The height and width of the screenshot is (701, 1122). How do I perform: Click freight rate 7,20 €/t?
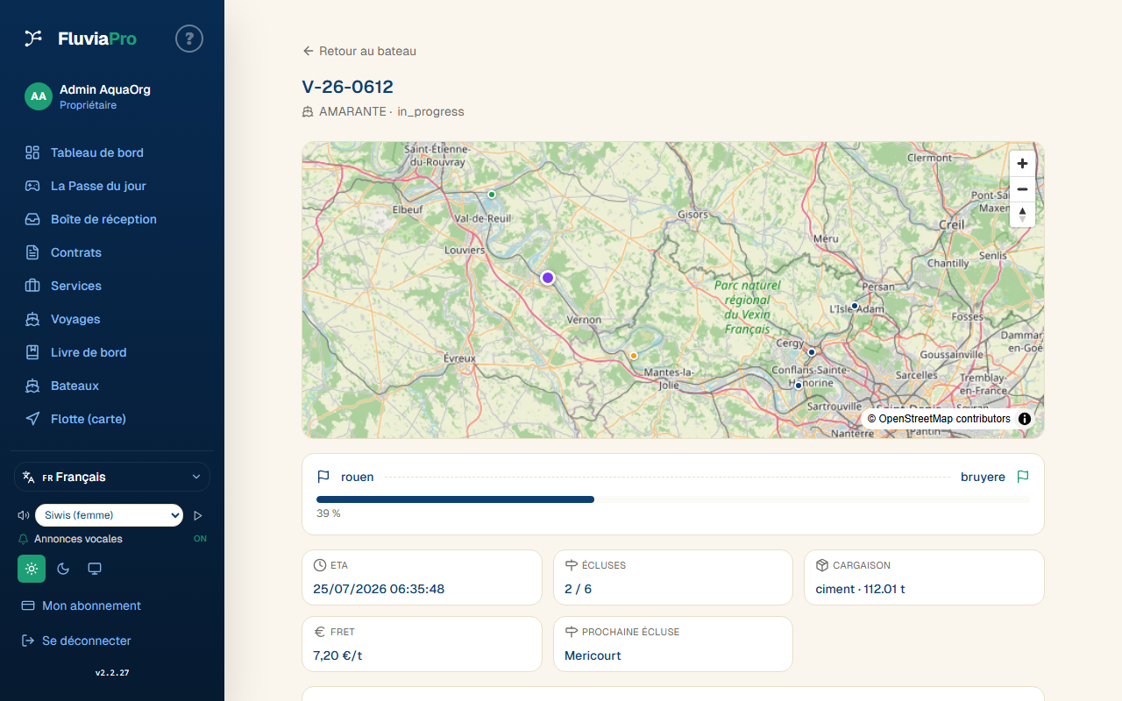338,655
